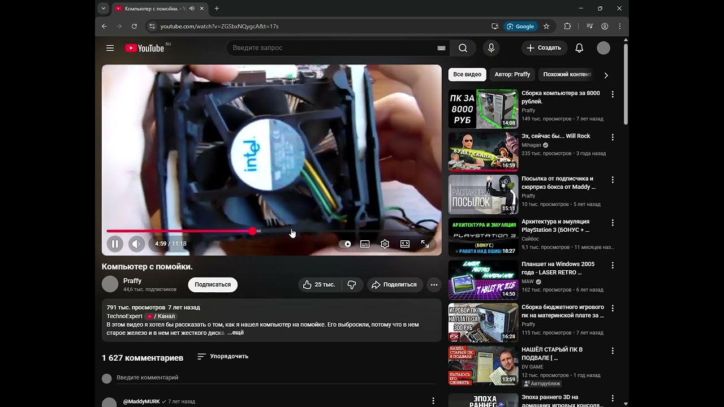Open the YouTube guide hamburger menu
724x407 pixels.
110,48
